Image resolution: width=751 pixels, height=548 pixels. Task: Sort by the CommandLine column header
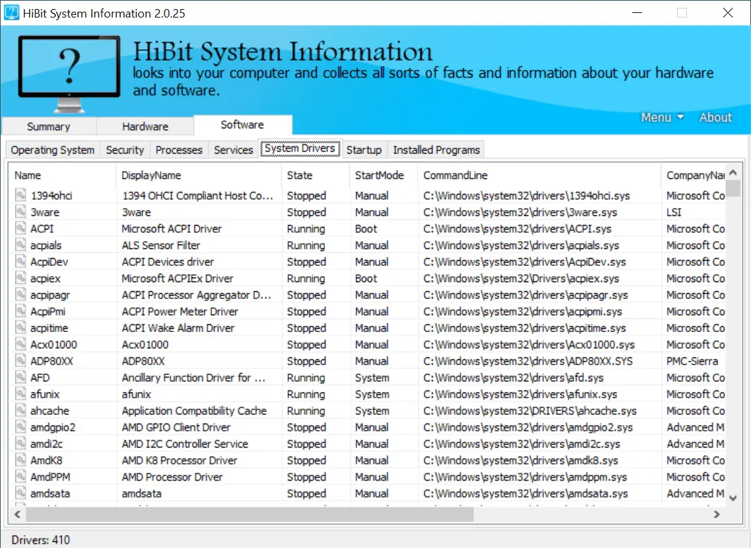(x=540, y=175)
